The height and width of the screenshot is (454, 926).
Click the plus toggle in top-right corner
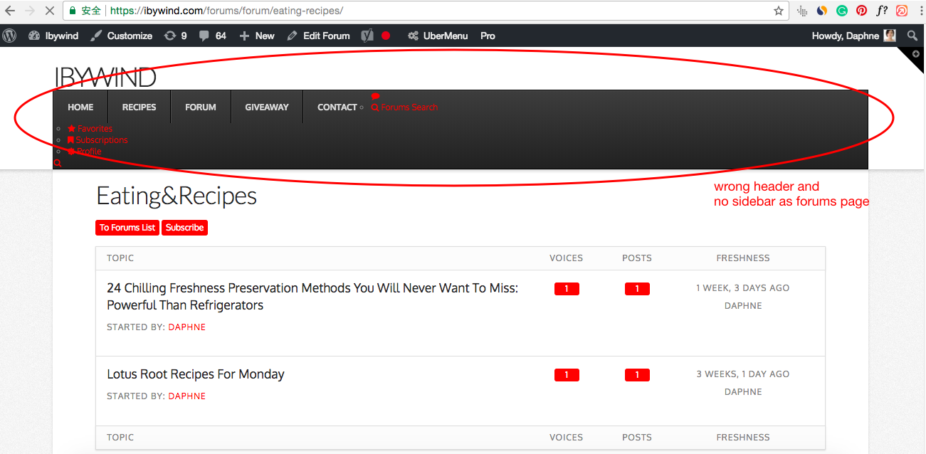point(916,54)
